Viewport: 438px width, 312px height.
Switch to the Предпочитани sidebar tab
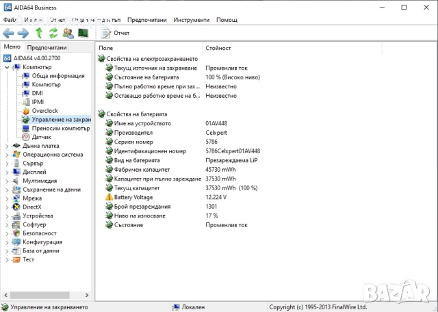[47, 47]
